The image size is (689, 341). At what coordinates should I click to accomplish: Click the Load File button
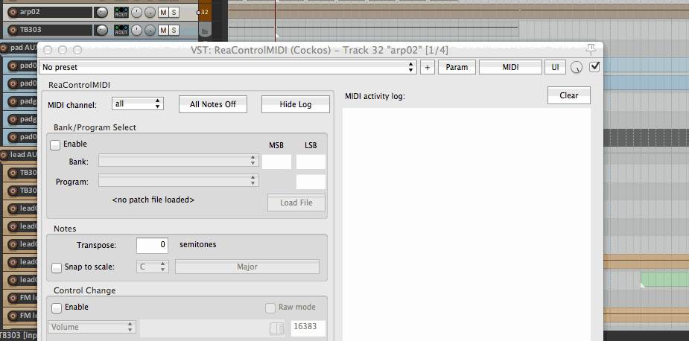296,203
